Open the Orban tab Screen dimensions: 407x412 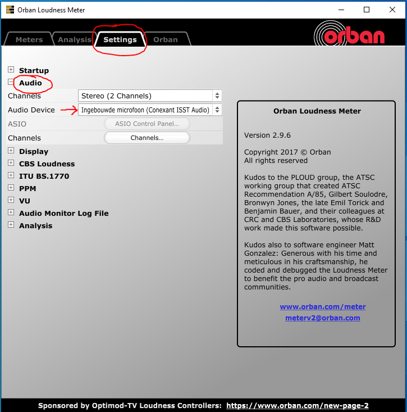pos(165,39)
